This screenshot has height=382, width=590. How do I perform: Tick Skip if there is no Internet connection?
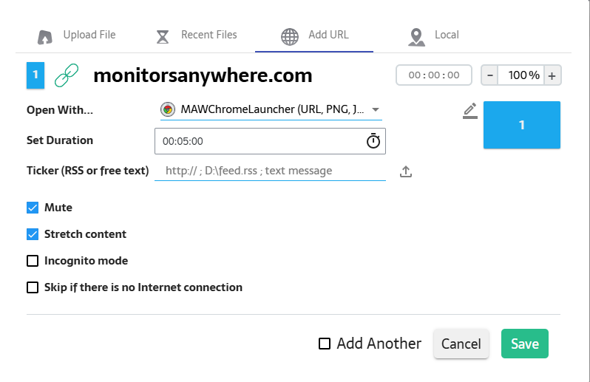click(x=33, y=287)
